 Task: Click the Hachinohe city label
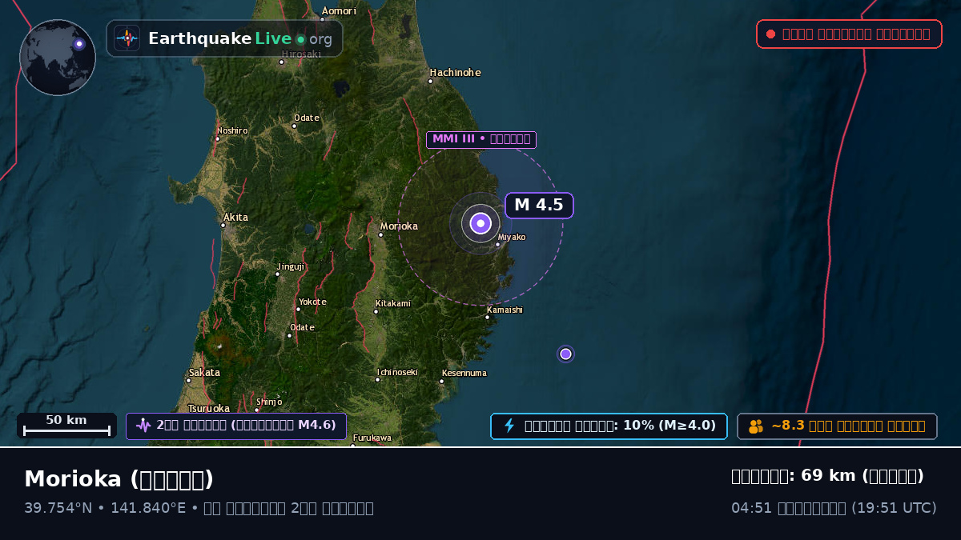[x=456, y=73]
